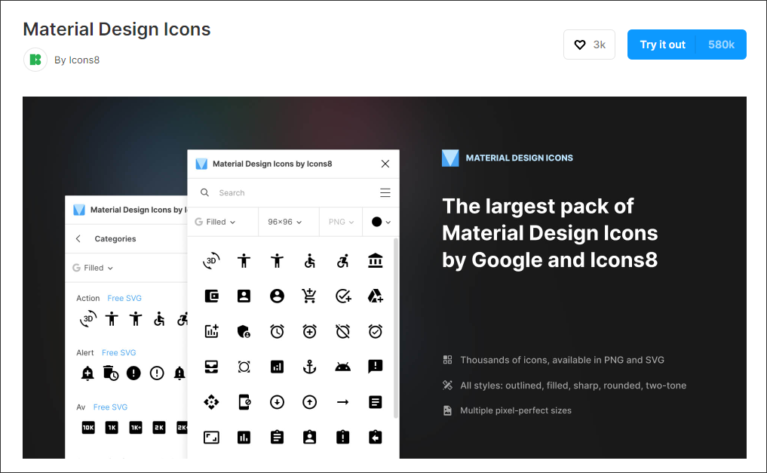The height and width of the screenshot is (473, 767).
Task: Expand Filled dropdown in Categories panel
Action: 93,268
